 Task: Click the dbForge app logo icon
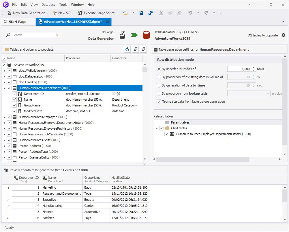tap(6, 5)
